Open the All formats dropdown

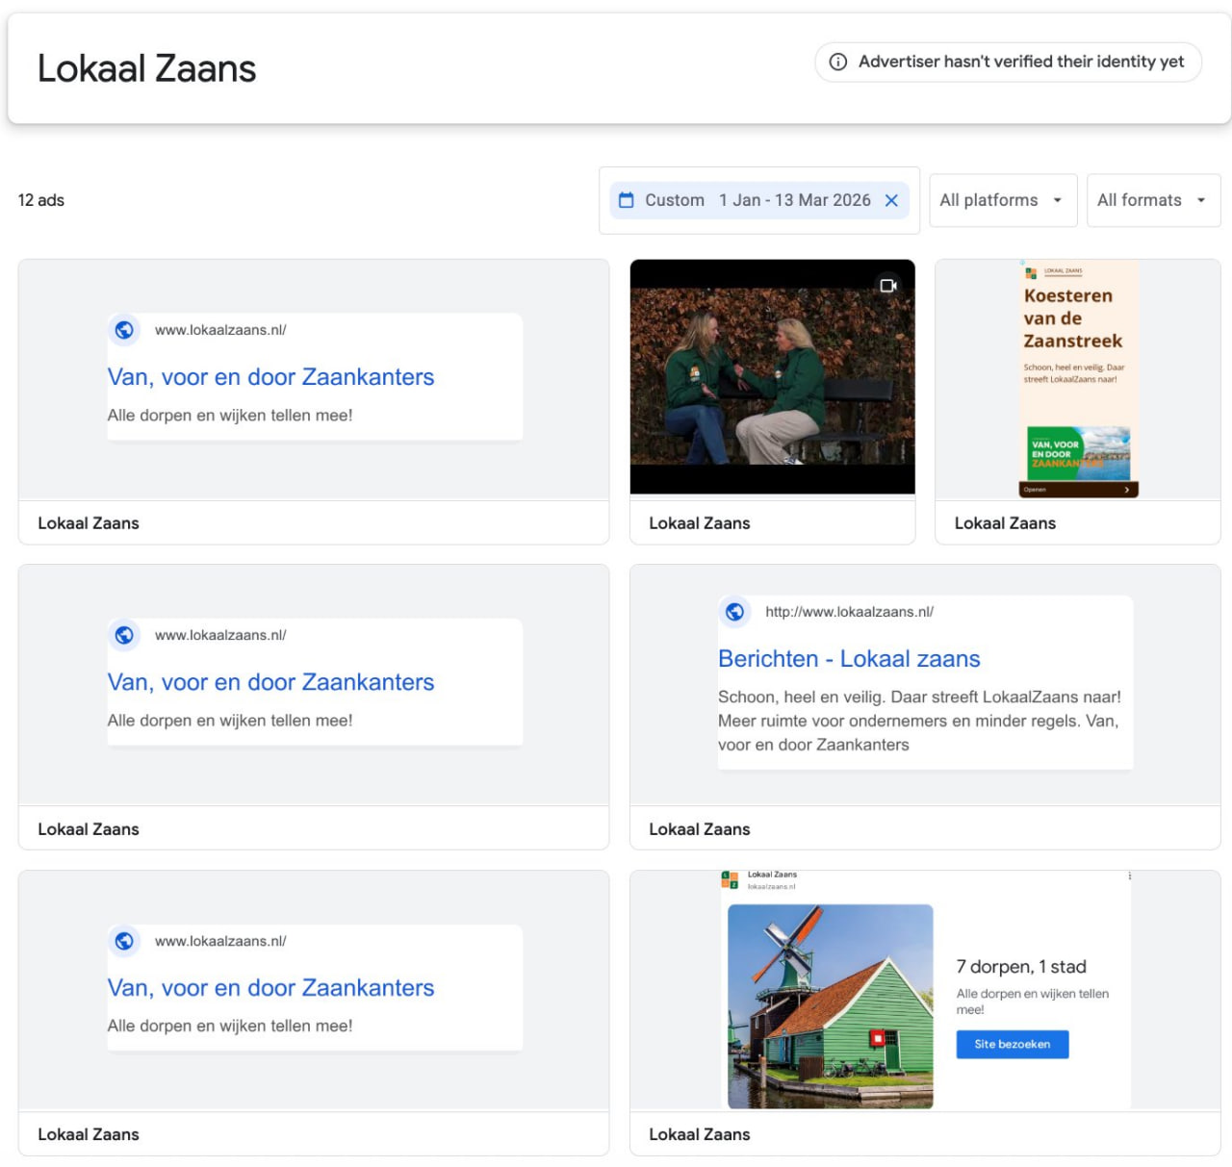tap(1152, 200)
